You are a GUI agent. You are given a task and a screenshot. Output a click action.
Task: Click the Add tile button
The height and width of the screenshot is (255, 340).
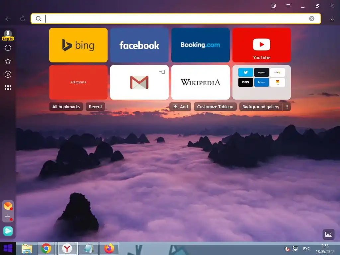[180, 107]
